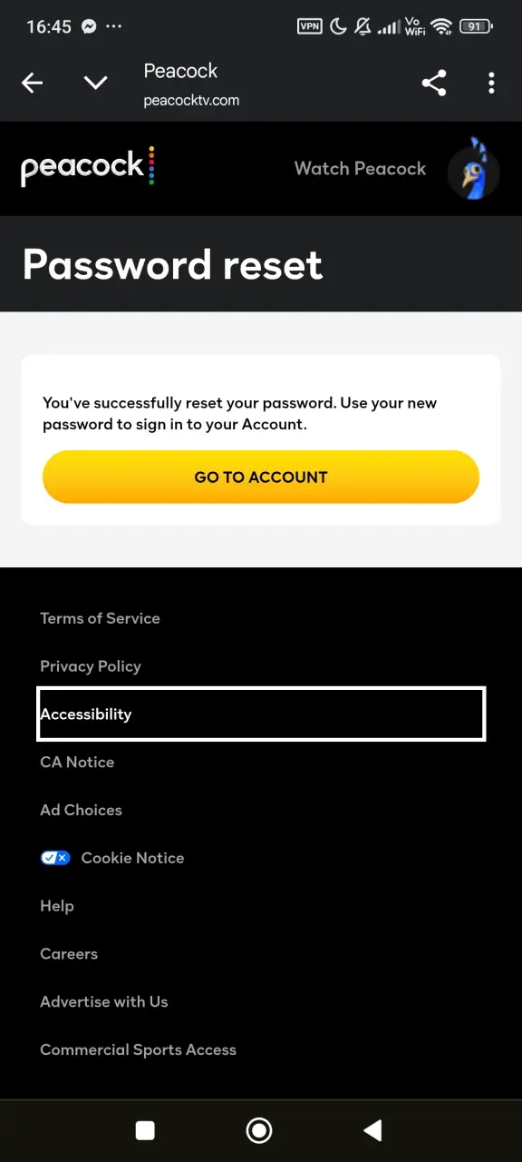Open the Advertise with Us link

tap(104, 1002)
